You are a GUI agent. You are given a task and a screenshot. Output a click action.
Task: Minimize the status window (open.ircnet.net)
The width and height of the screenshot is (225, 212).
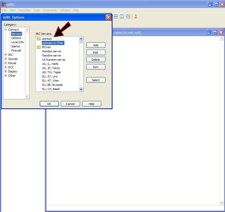(209, 32)
